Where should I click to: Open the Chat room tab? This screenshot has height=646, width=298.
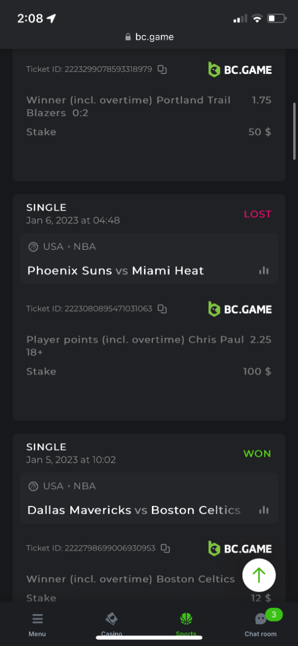260,624
